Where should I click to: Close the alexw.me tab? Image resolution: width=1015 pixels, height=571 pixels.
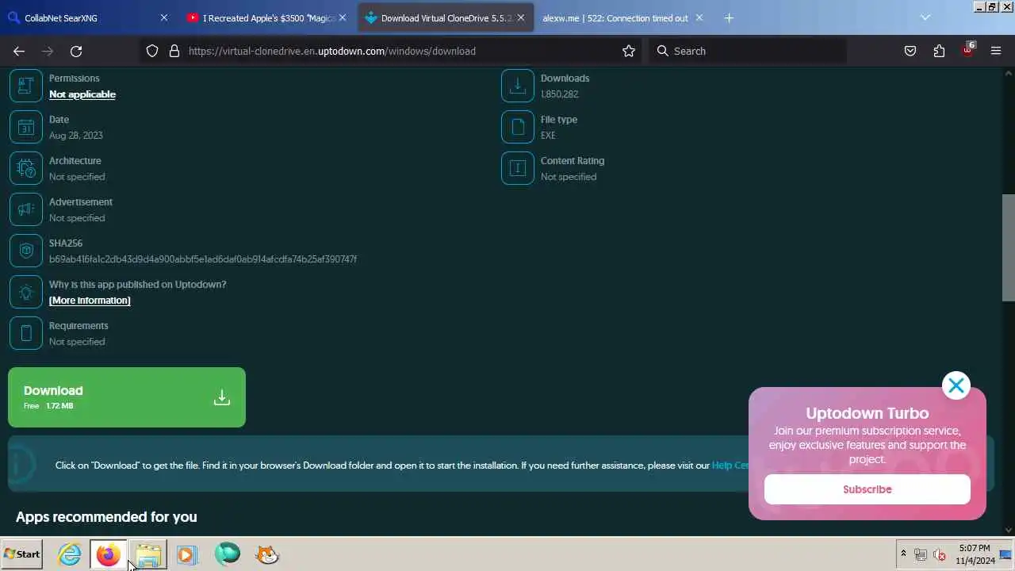tap(699, 17)
